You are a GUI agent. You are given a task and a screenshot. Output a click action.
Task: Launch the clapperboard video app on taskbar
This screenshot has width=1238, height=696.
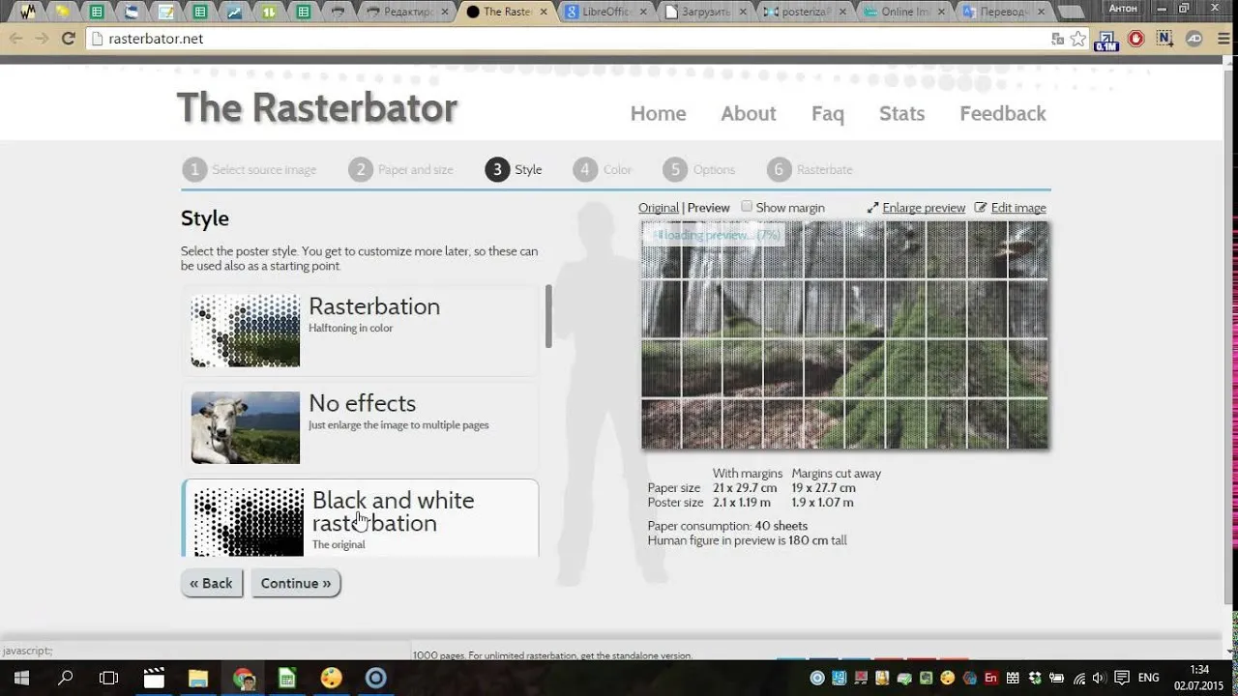tap(154, 678)
